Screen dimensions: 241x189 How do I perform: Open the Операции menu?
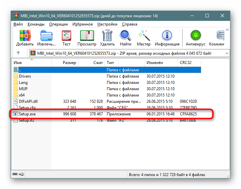click(x=59, y=24)
